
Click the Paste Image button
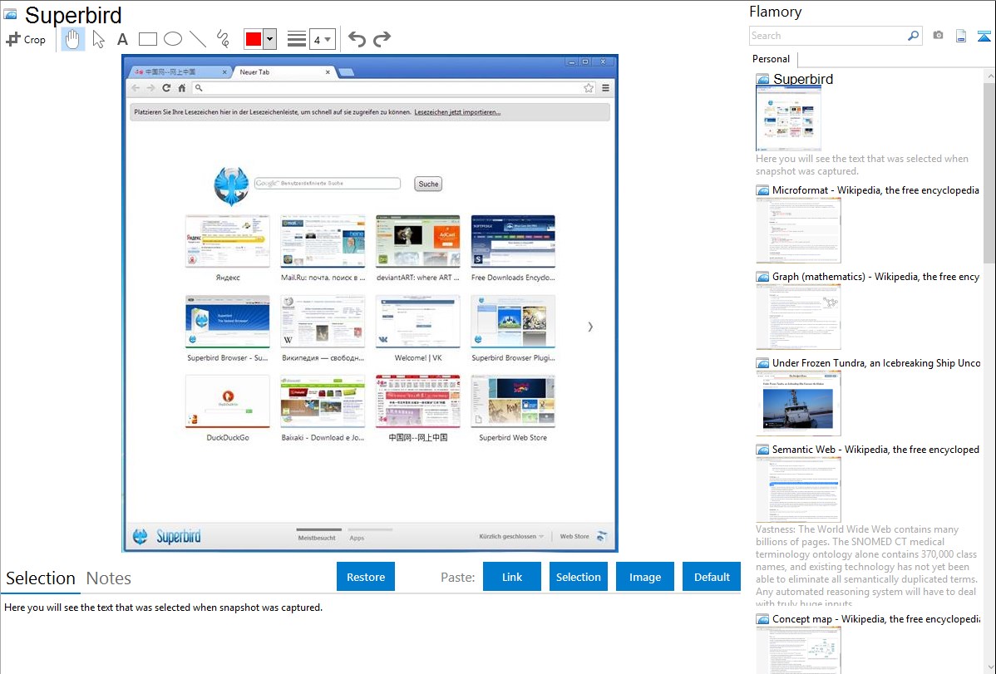point(644,577)
